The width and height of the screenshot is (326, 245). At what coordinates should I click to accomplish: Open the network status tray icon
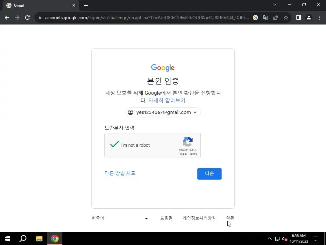click(277, 239)
